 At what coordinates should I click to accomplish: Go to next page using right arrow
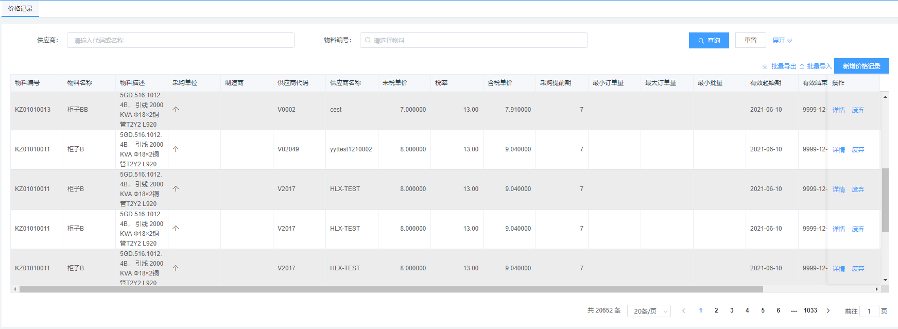point(828,310)
